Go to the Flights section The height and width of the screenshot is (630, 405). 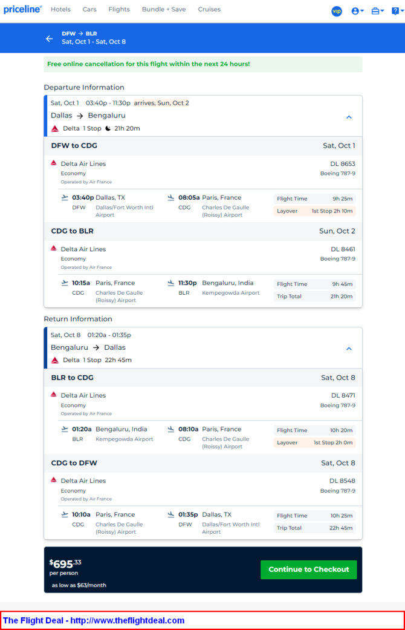pos(119,9)
